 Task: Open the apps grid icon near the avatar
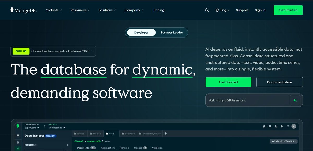pos(288,126)
